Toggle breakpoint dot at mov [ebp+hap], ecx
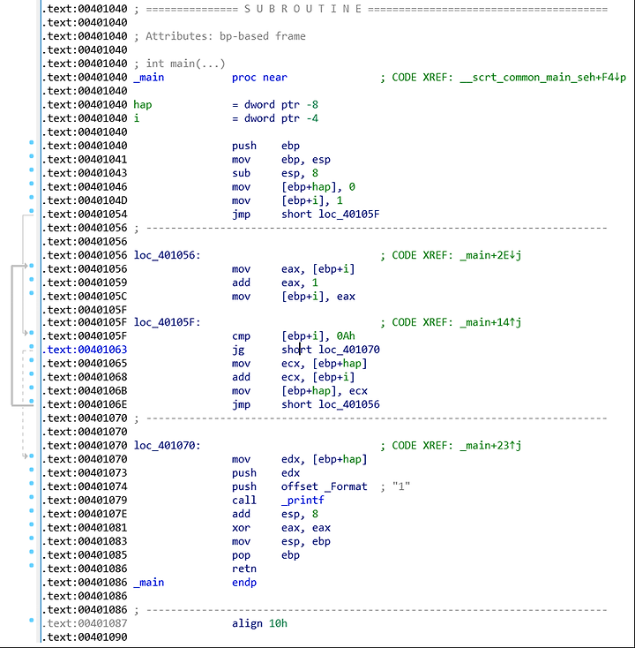The image size is (635, 648). [x=32, y=388]
